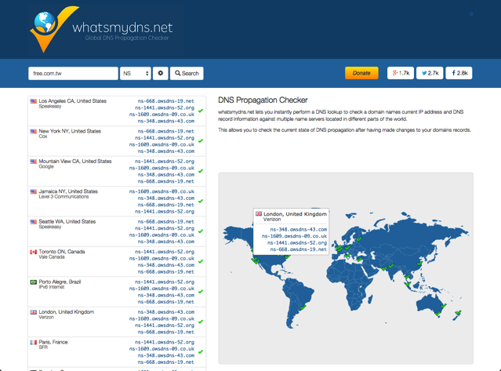Click green checkmark for Mountain View row
501x371 pixels.
point(201,171)
